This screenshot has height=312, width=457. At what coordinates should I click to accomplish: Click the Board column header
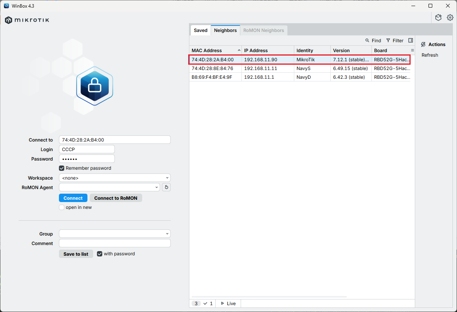tap(391, 50)
